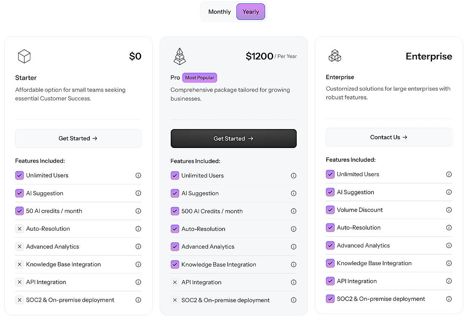This screenshot has height=317, width=467.
Task: Click the Volume Discount feature label
Action: click(x=360, y=210)
